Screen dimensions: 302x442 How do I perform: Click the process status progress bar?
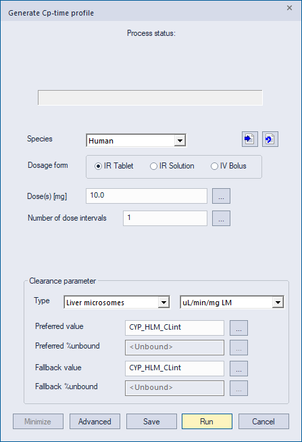150,97
